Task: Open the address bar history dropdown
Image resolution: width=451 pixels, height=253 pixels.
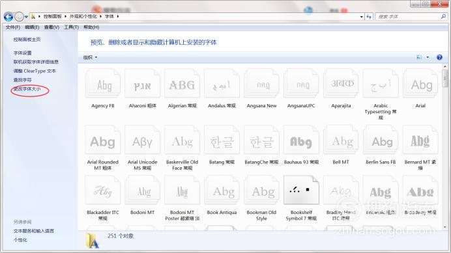Action: tap(362, 17)
